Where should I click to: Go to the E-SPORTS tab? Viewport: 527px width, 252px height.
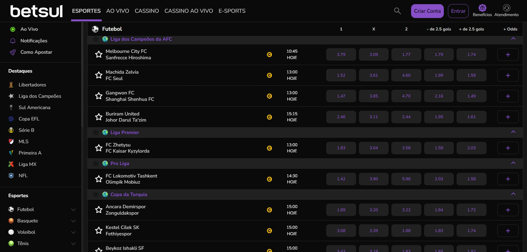232,11
